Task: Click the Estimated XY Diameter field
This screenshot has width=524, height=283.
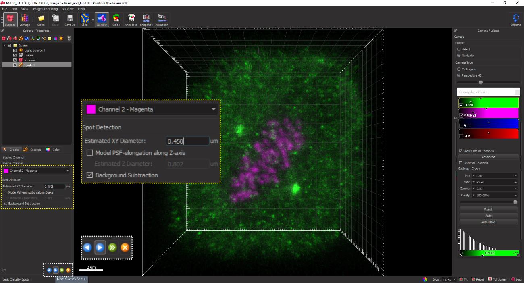Action: click(x=54, y=187)
